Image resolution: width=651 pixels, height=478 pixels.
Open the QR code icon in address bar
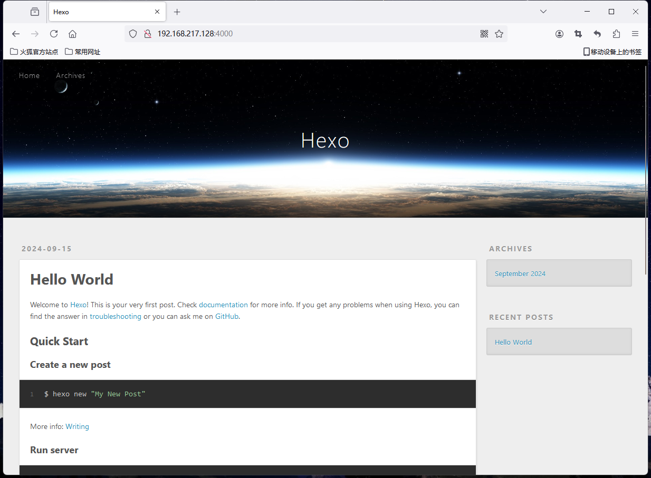[484, 34]
